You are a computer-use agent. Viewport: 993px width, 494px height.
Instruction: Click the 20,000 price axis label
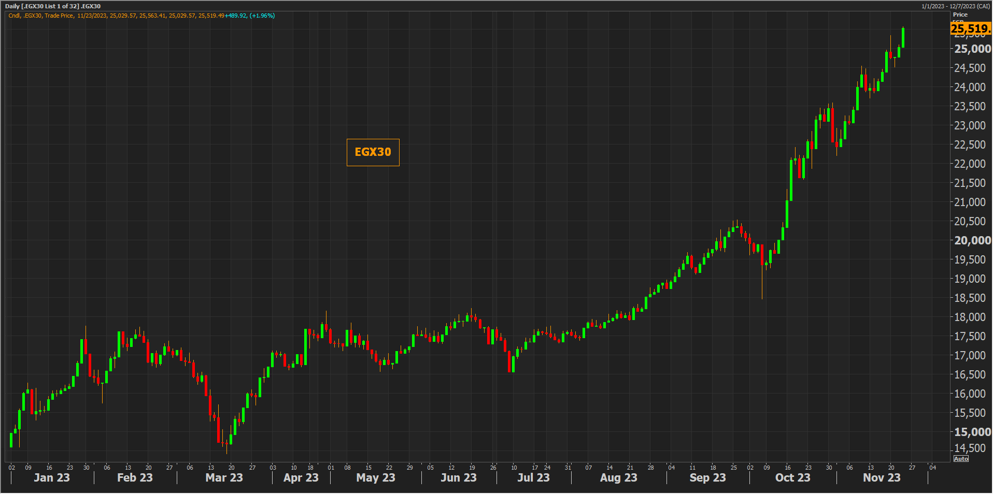(x=972, y=240)
